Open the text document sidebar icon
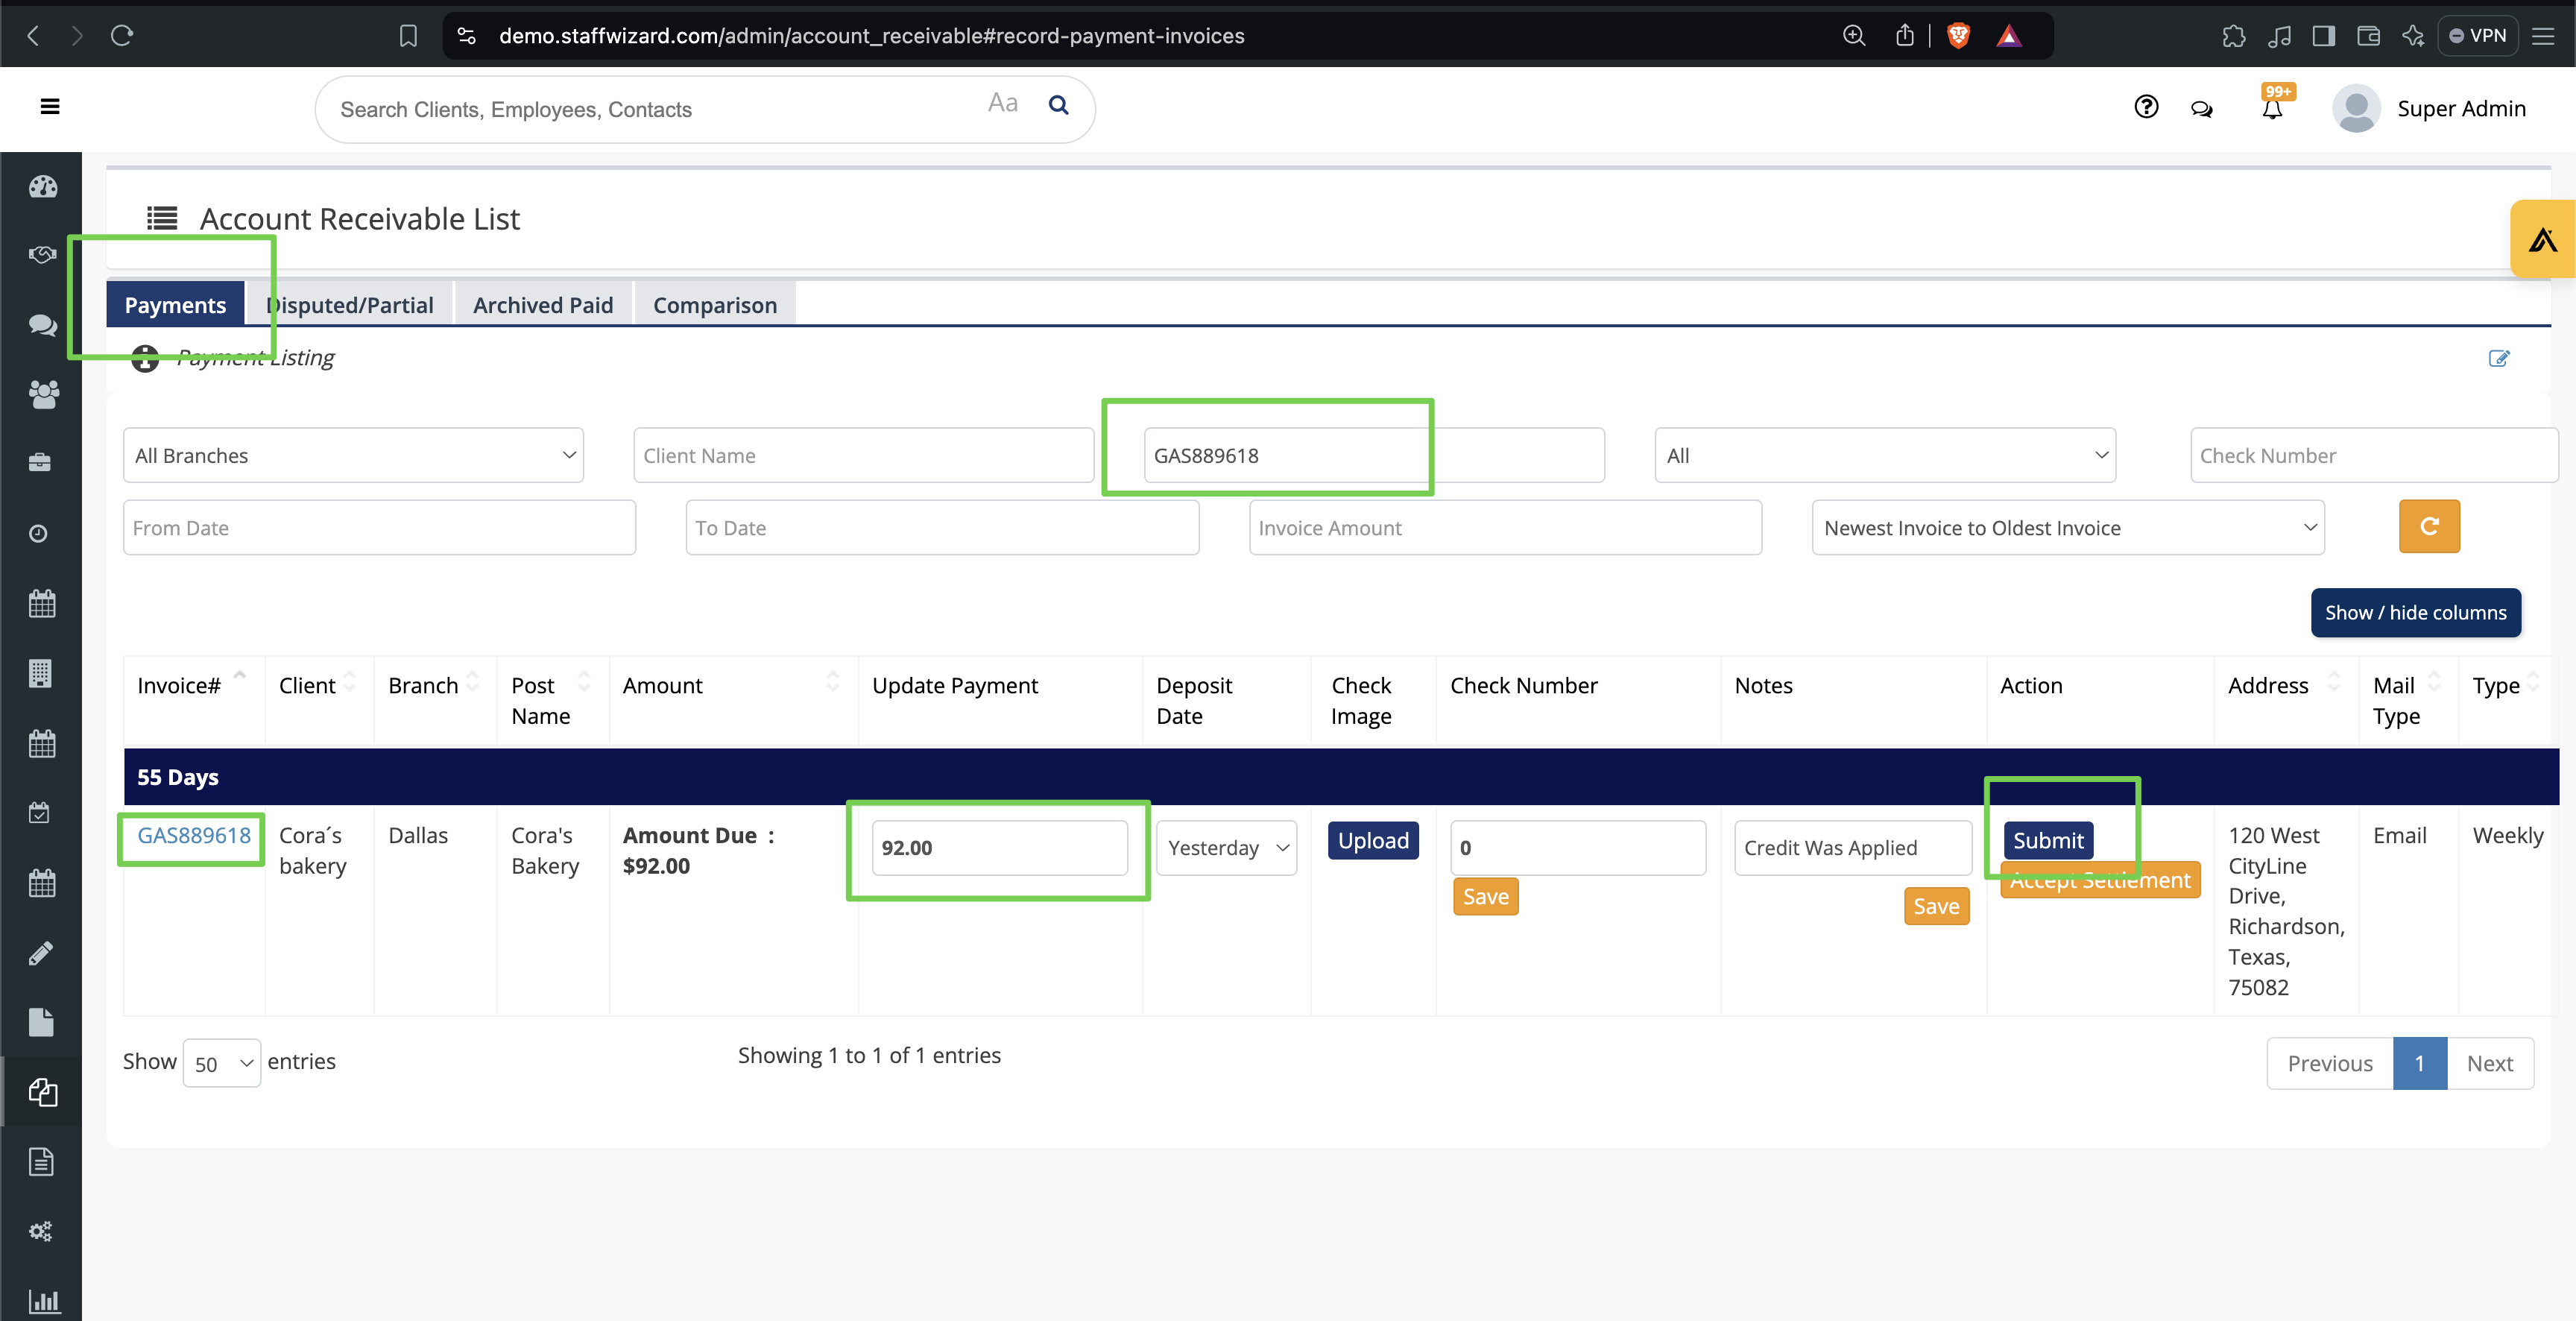This screenshot has width=2576, height=1321. pos(41,1161)
